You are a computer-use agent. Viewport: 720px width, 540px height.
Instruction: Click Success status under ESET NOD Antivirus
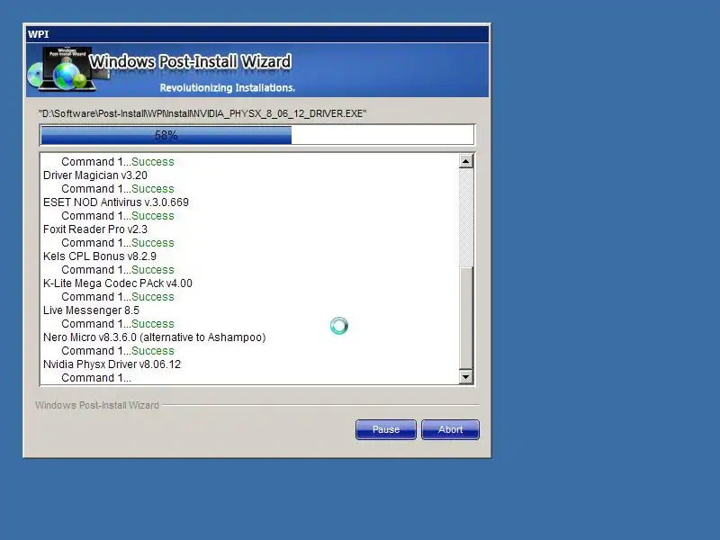click(152, 216)
